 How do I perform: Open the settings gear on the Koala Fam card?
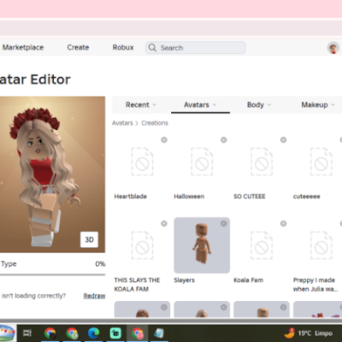pos(283,223)
